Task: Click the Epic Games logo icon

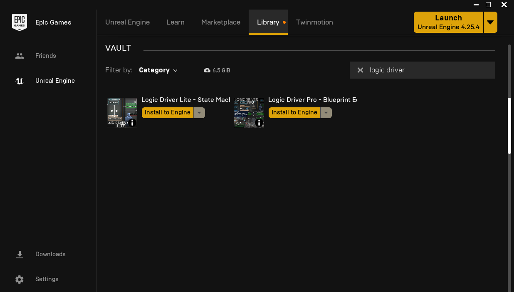Action: pos(20,22)
